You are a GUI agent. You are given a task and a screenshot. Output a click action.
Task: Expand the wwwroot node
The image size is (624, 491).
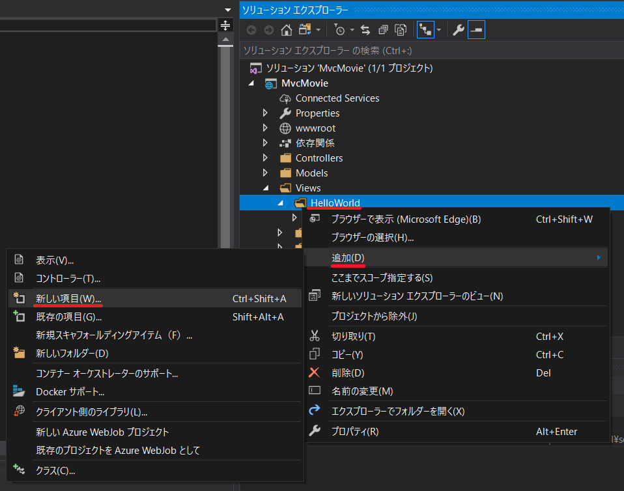click(266, 128)
